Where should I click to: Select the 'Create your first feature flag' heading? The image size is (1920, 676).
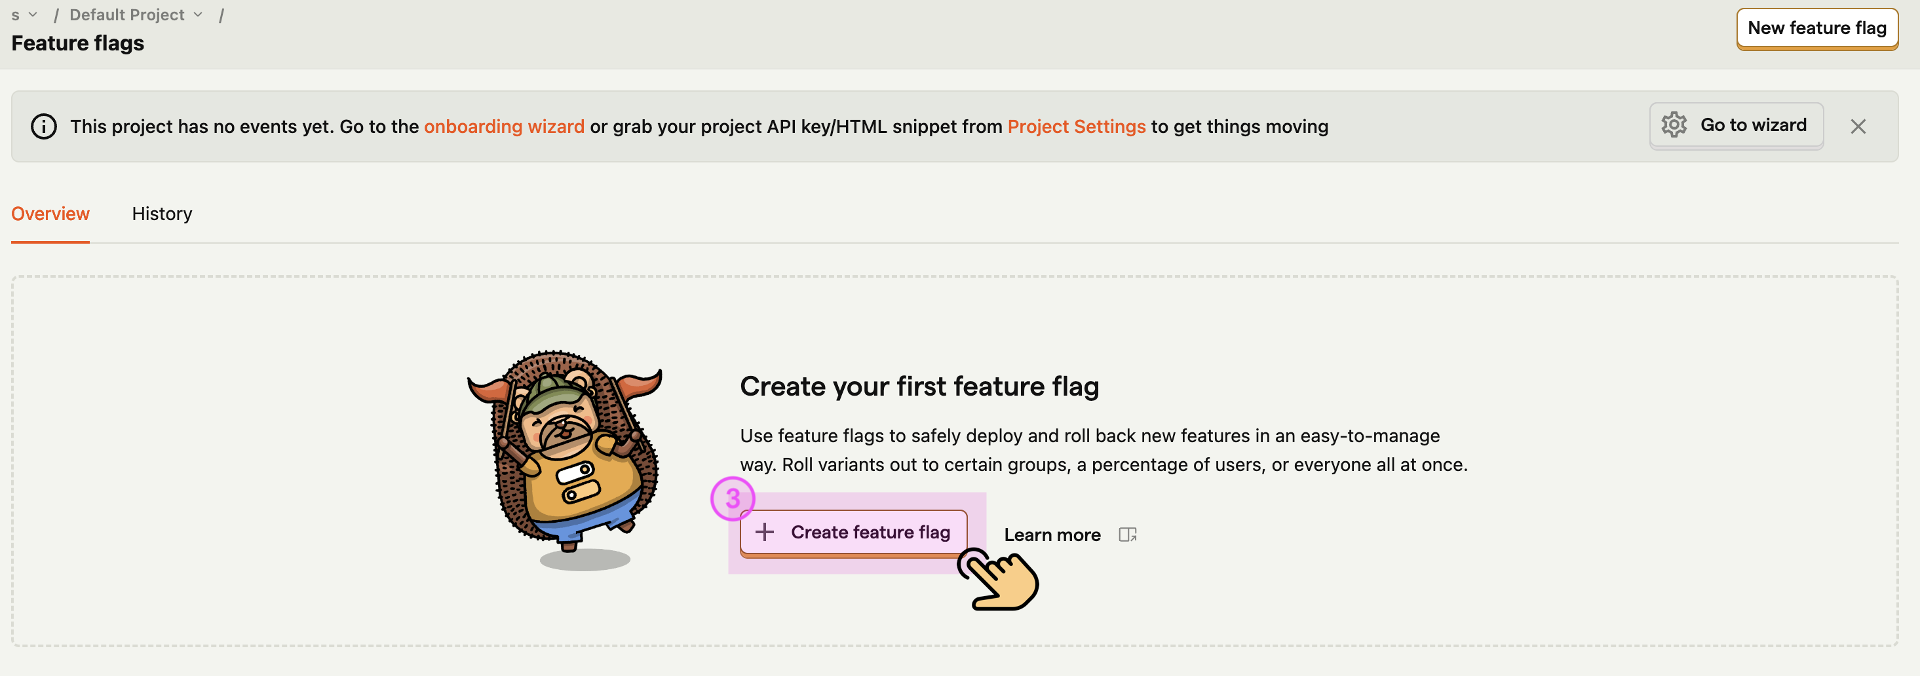click(919, 386)
